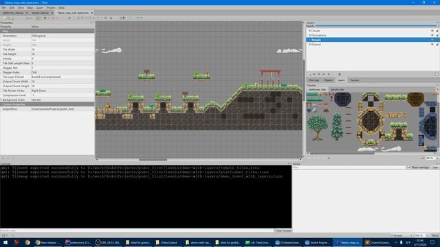Toggle lock icon of Decorations layer
Screen dimensions: 440x247
point(437,35)
